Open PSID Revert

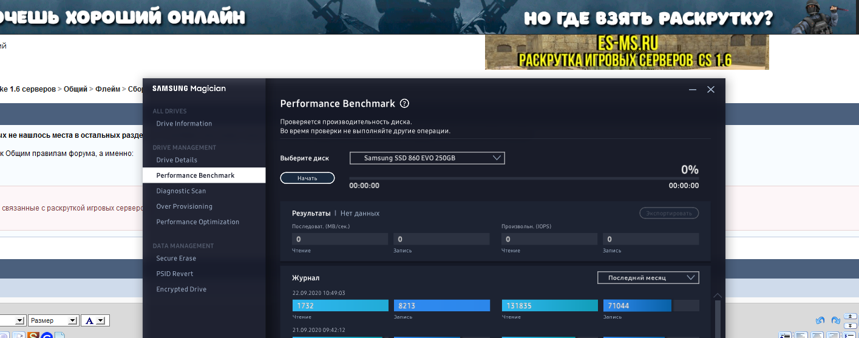click(x=175, y=274)
